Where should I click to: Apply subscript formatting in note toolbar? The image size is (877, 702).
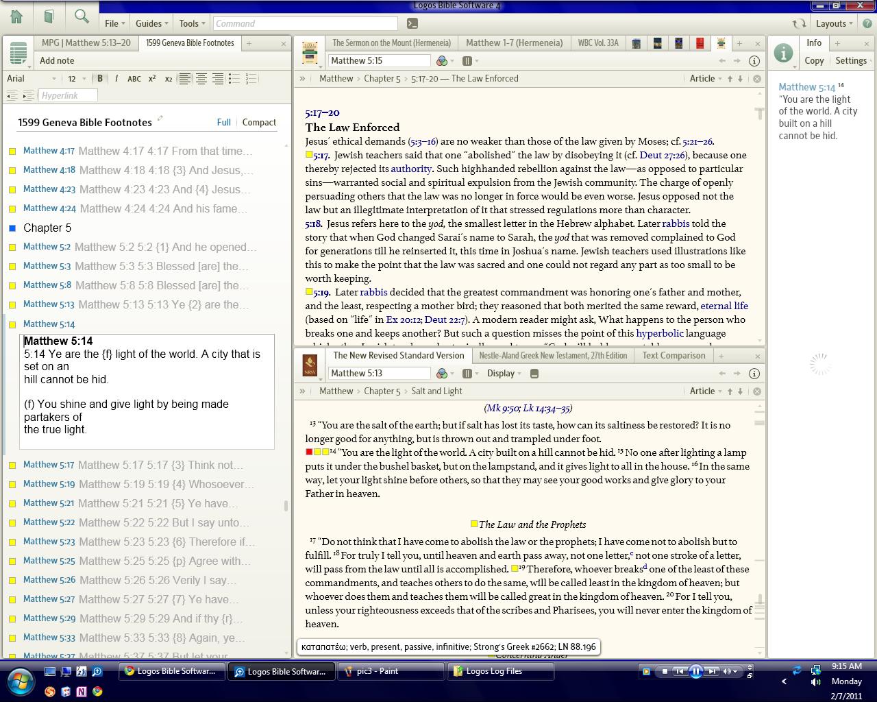169,79
